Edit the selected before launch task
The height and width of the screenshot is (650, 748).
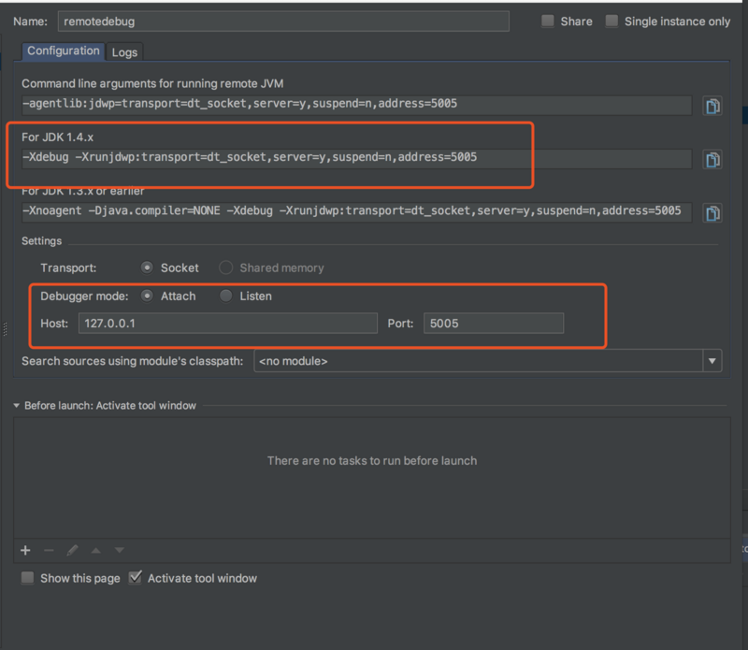pos(72,550)
